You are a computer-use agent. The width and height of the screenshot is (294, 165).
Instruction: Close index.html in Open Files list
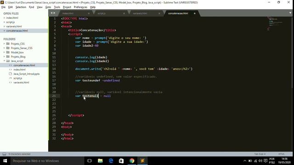tap(4, 18)
